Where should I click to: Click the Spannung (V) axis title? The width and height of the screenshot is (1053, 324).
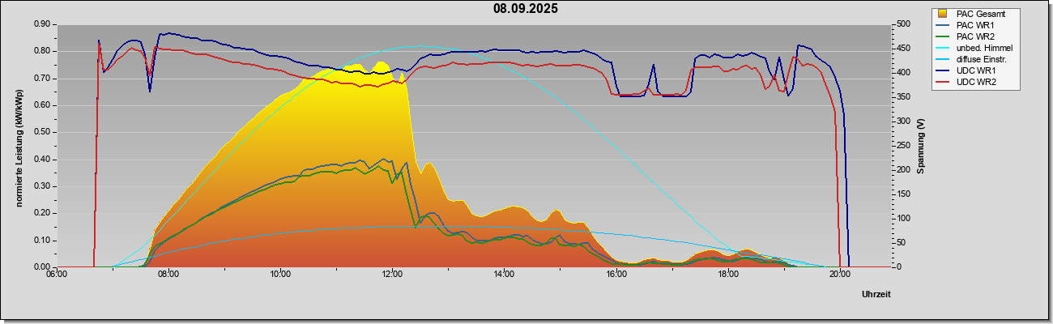920,146
